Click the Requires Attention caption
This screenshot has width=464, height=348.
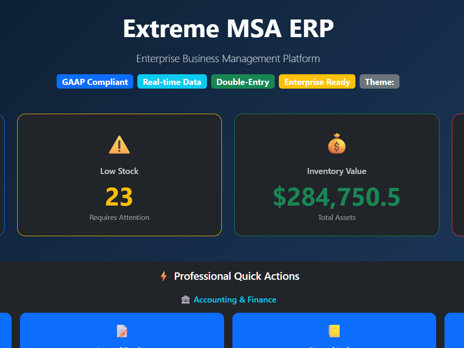point(119,218)
